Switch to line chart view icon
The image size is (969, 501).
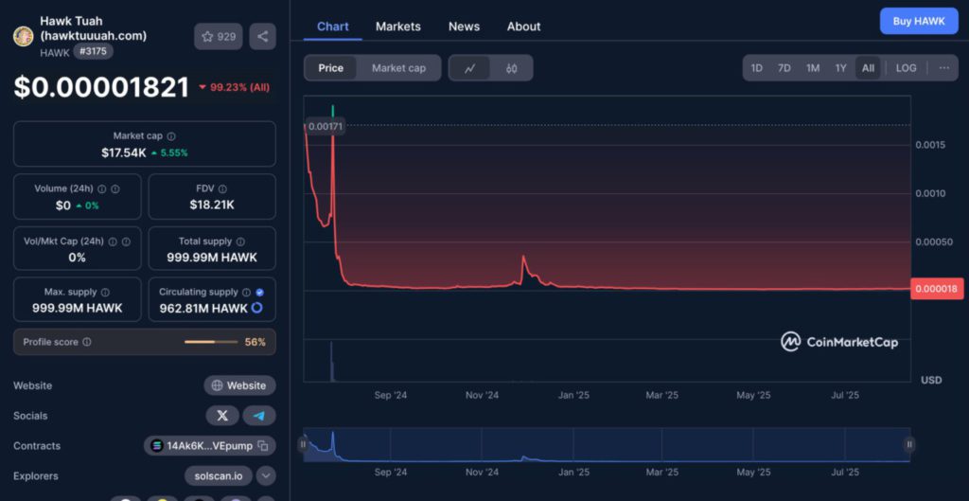click(x=470, y=68)
